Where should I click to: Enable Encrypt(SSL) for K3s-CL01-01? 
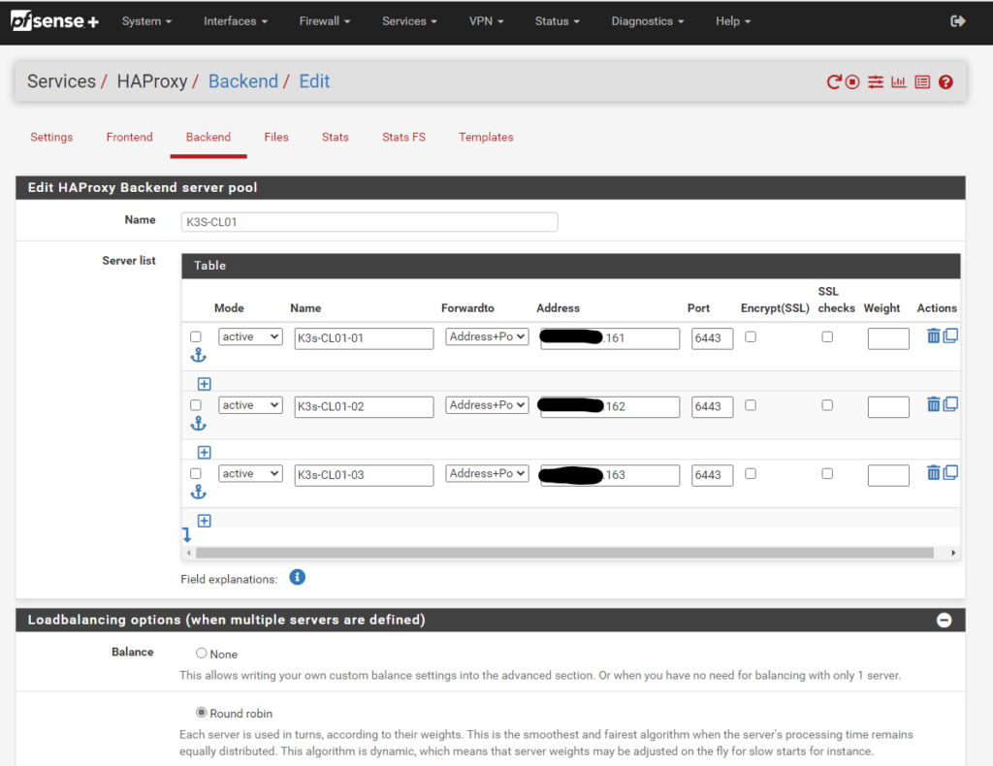(x=751, y=336)
